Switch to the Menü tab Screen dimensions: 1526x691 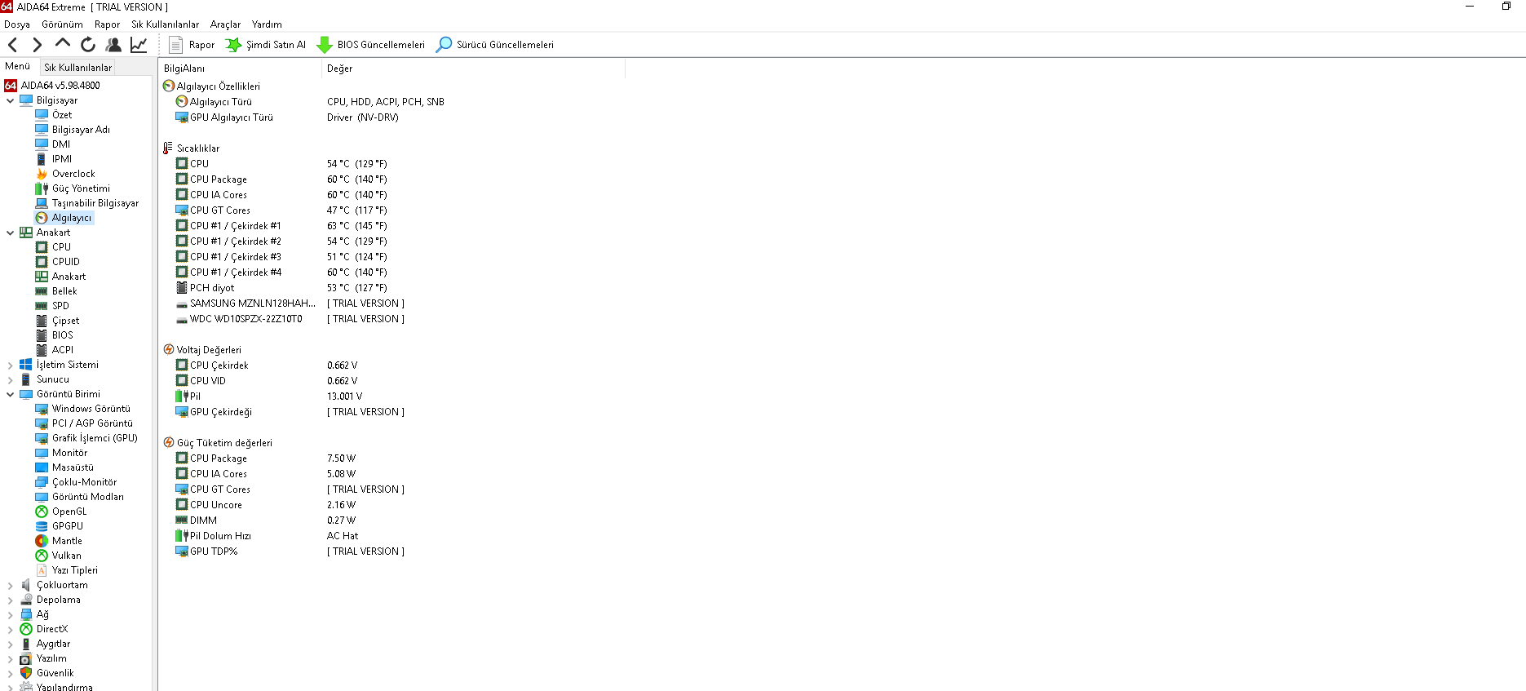click(18, 66)
